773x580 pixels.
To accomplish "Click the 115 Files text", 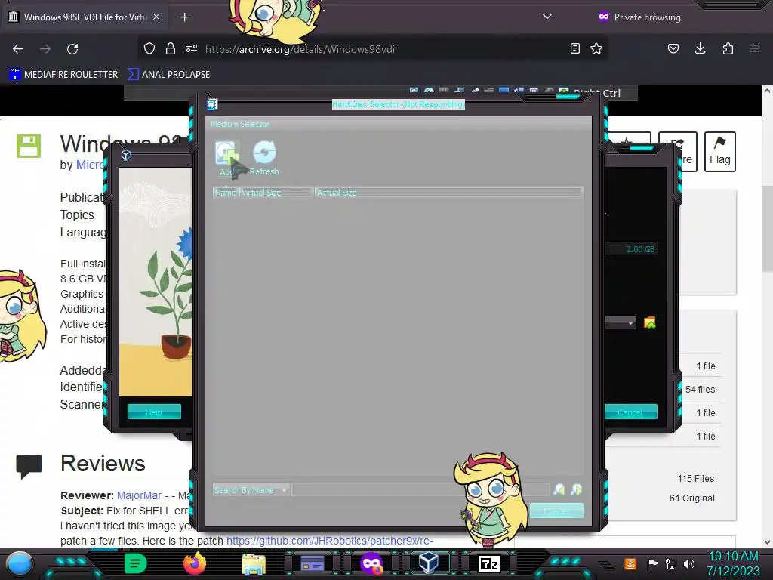I will [695, 478].
